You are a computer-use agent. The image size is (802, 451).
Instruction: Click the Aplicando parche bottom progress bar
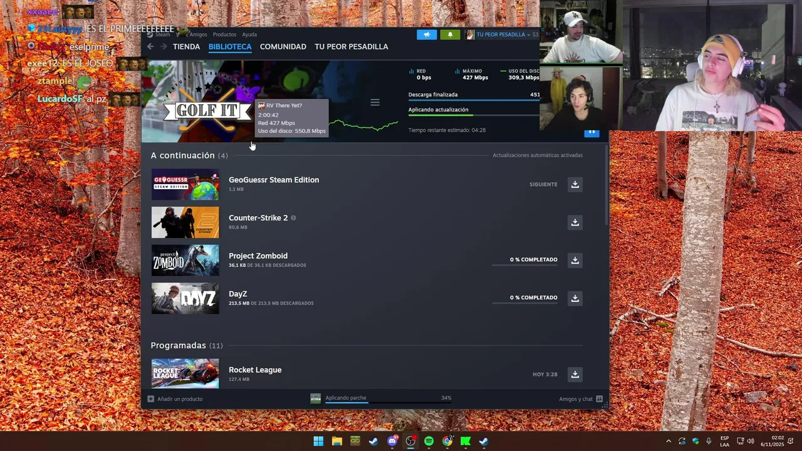(388, 404)
